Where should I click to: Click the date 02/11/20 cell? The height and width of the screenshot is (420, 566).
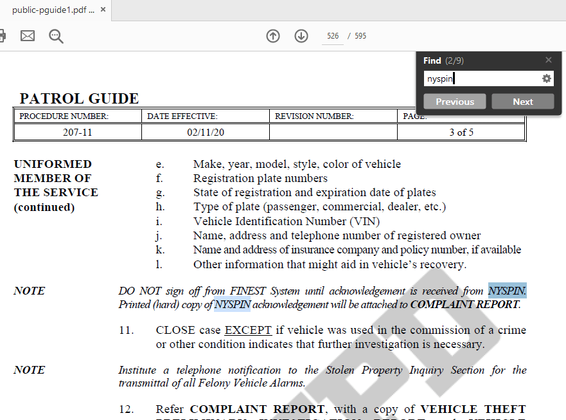coord(206,132)
